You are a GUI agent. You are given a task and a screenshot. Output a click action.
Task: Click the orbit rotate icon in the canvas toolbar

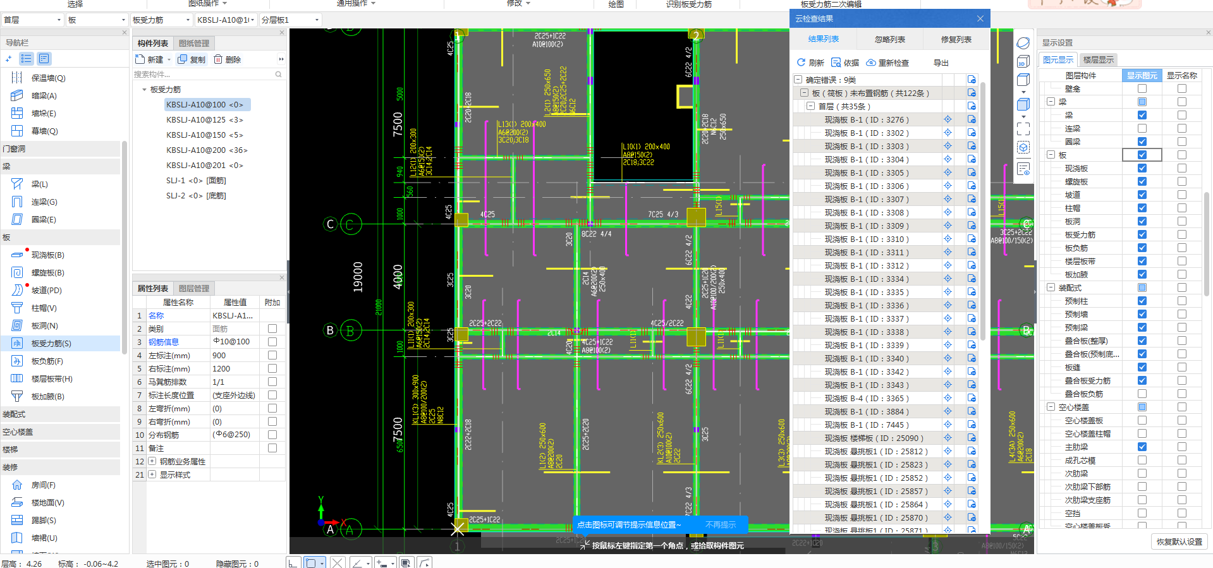tap(1023, 43)
